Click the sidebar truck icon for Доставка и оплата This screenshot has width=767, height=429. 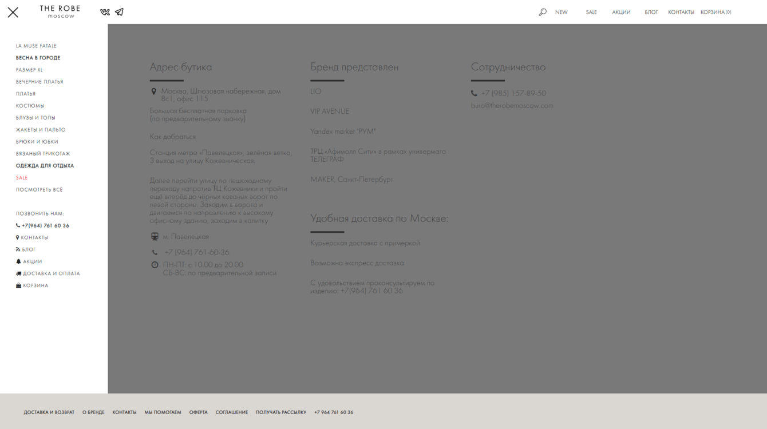18,273
